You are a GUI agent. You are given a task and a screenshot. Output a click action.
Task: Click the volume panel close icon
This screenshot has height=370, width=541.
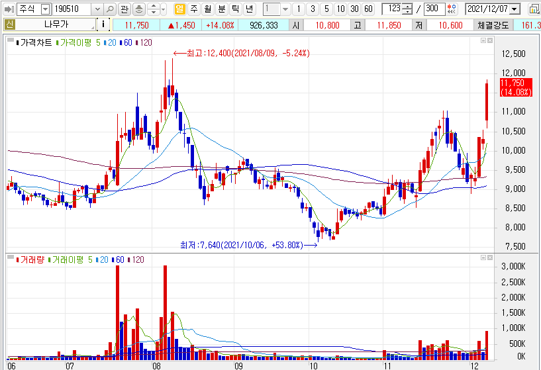[x=490, y=257]
